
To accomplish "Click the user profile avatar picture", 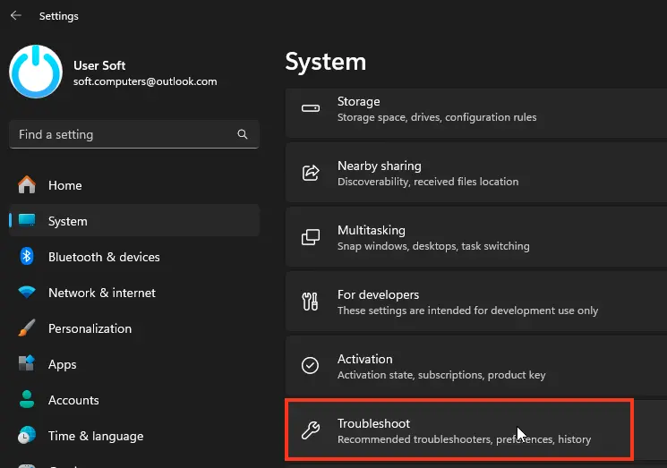I will coord(36,72).
